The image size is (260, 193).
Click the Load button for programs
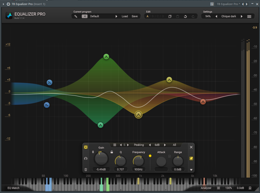125,16
